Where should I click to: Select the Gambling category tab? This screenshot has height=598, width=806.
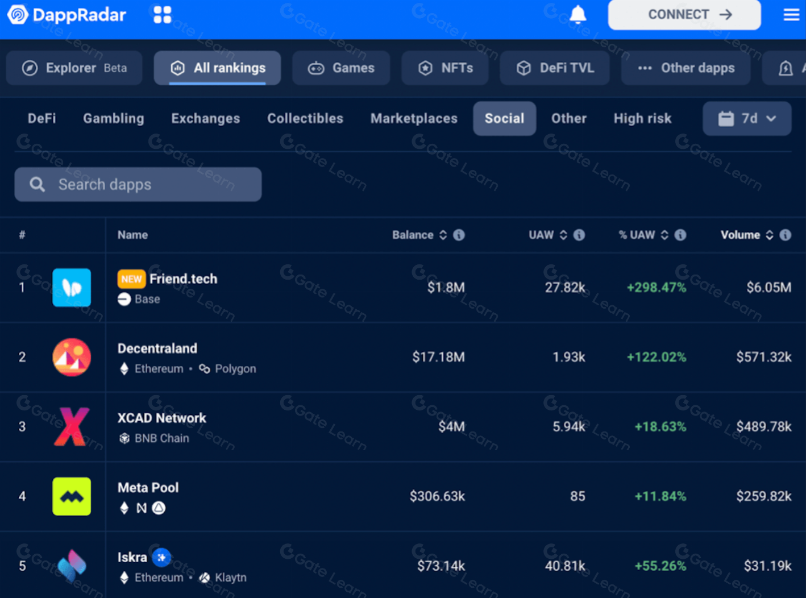tap(113, 118)
